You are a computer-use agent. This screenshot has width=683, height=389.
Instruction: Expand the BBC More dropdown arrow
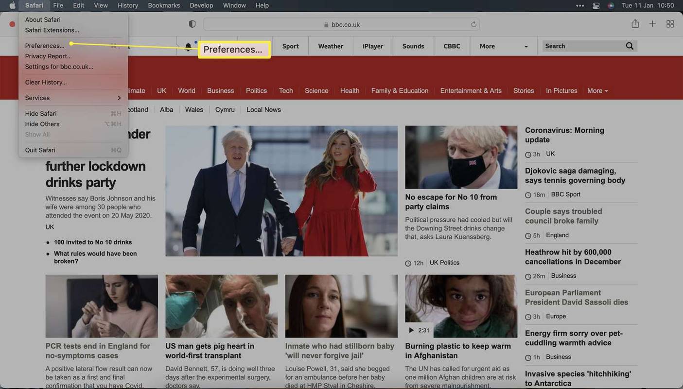tap(526, 47)
